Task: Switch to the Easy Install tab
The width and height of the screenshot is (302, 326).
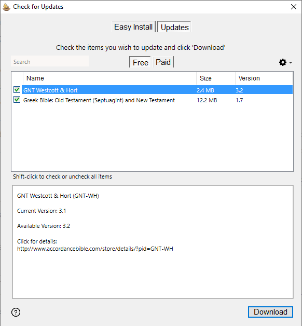Action: pos(133,27)
